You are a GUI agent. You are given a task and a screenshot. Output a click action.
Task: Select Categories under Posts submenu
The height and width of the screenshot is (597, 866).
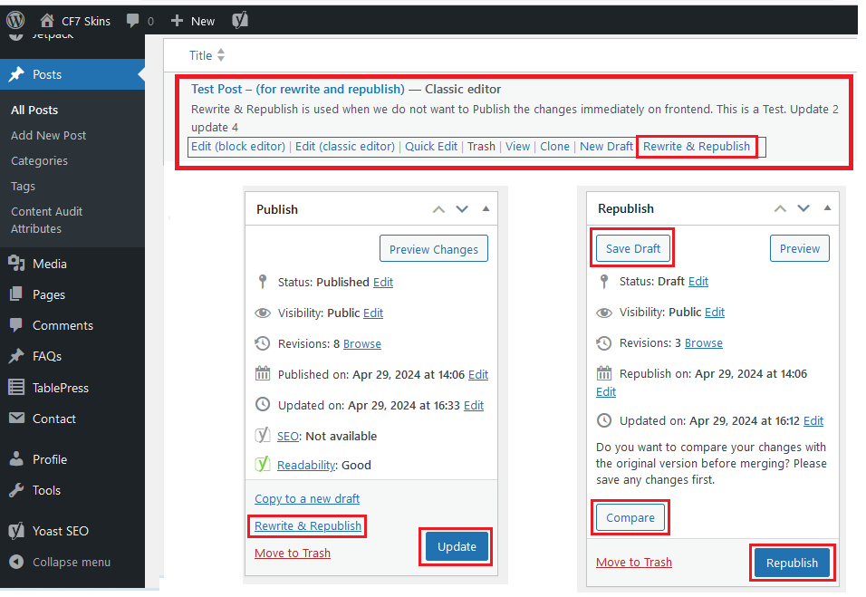point(39,160)
